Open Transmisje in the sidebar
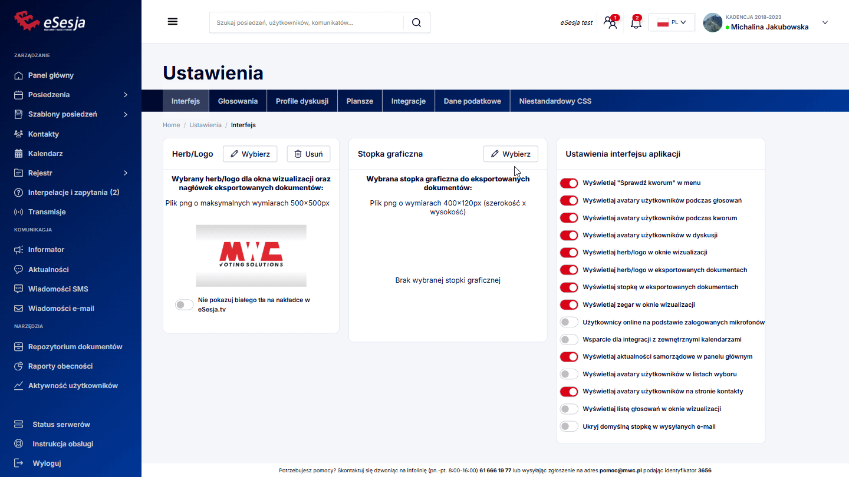 47,212
